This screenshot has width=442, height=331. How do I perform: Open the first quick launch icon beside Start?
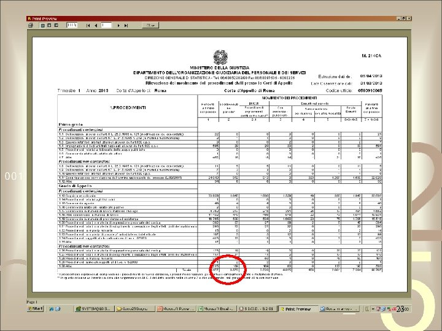tap(52, 309)
